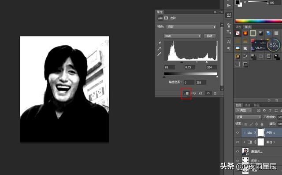Screen dimensions: 282x175
Task: Switch to the layer mask properties icon
Action: (166, 18)
